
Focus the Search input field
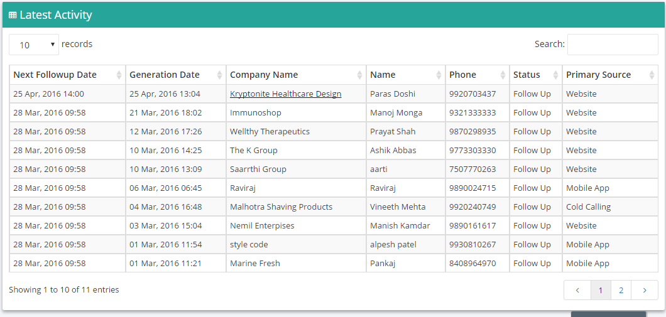click(613, 45)
